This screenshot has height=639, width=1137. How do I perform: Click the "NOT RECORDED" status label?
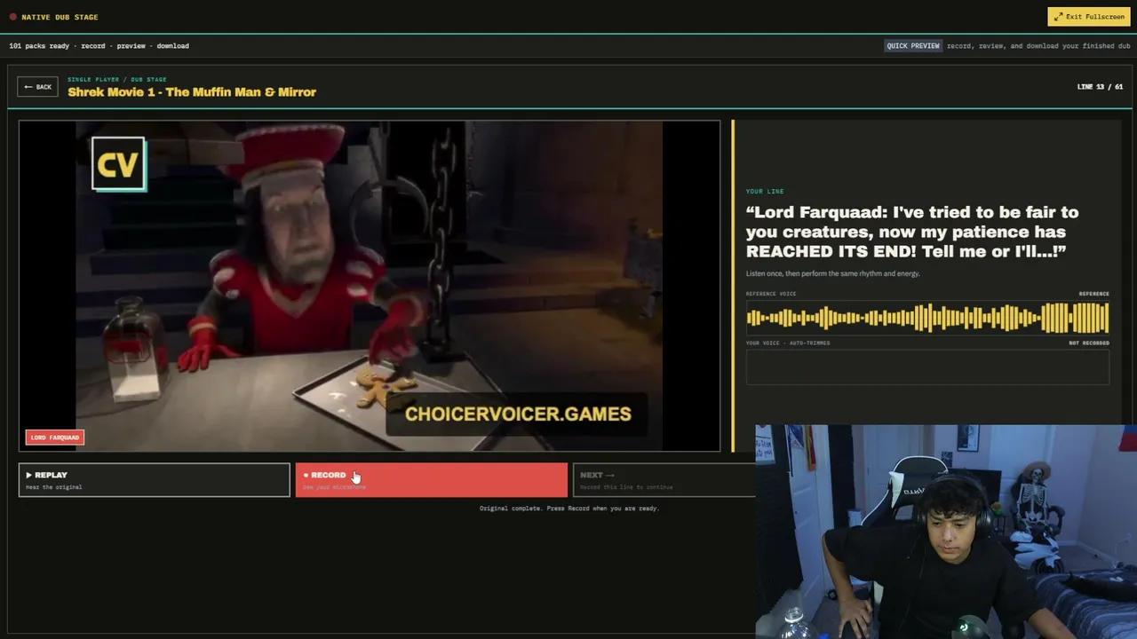(x=1089, y=343)
